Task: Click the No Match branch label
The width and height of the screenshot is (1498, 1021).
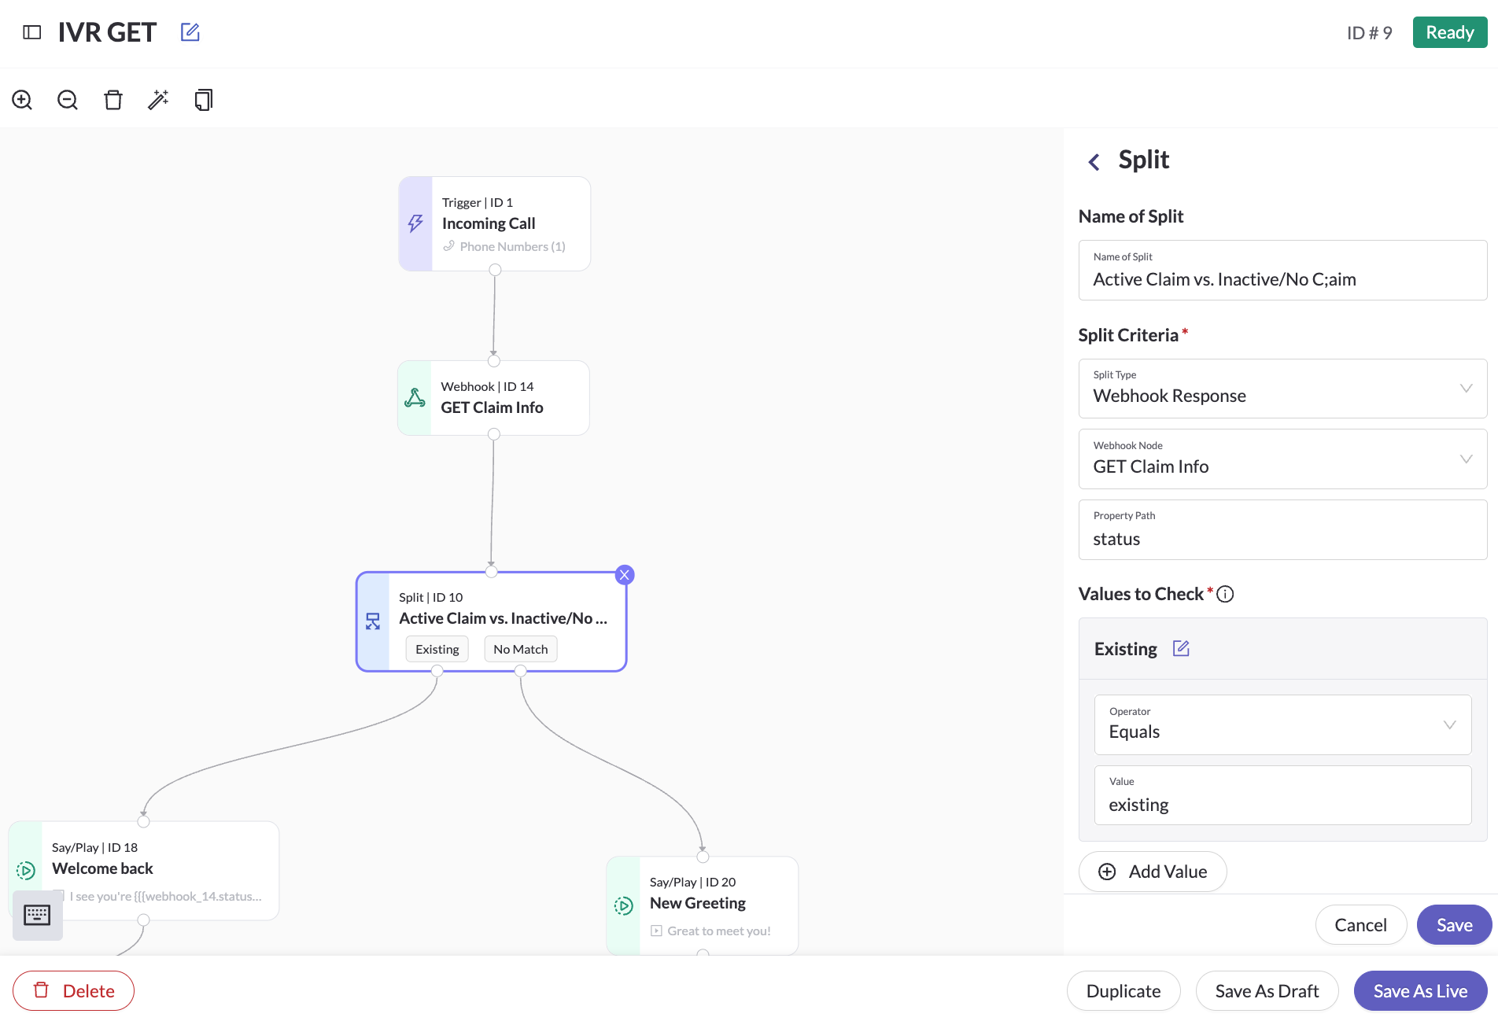Action: (x=521, y=649)
